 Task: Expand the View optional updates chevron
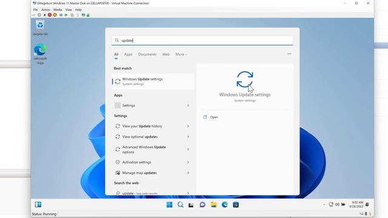tap(188, 137)
